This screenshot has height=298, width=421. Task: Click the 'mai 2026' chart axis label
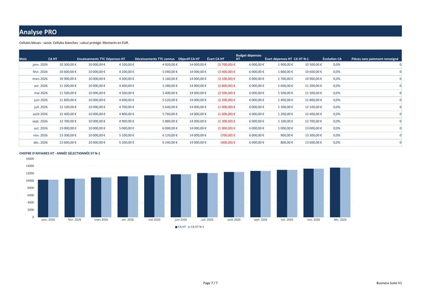coord(154,220)
